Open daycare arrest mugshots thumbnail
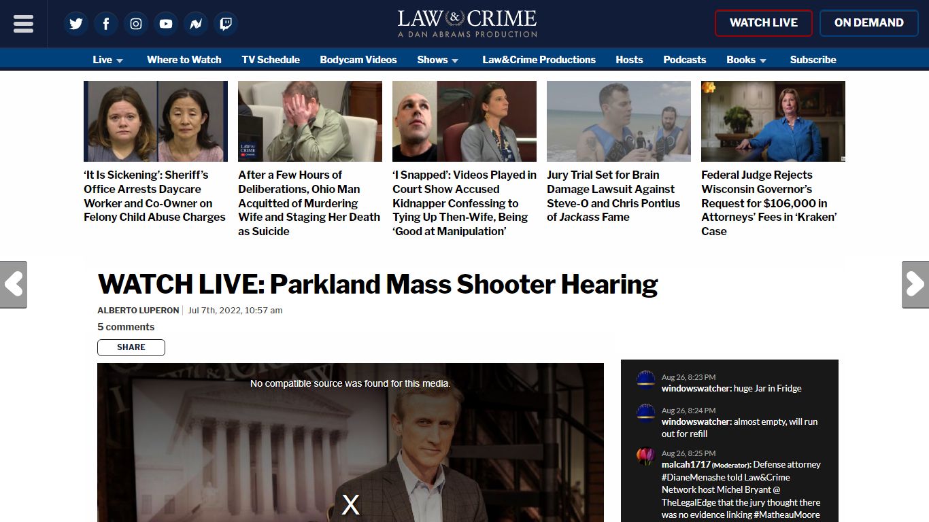 coord(156,121)
